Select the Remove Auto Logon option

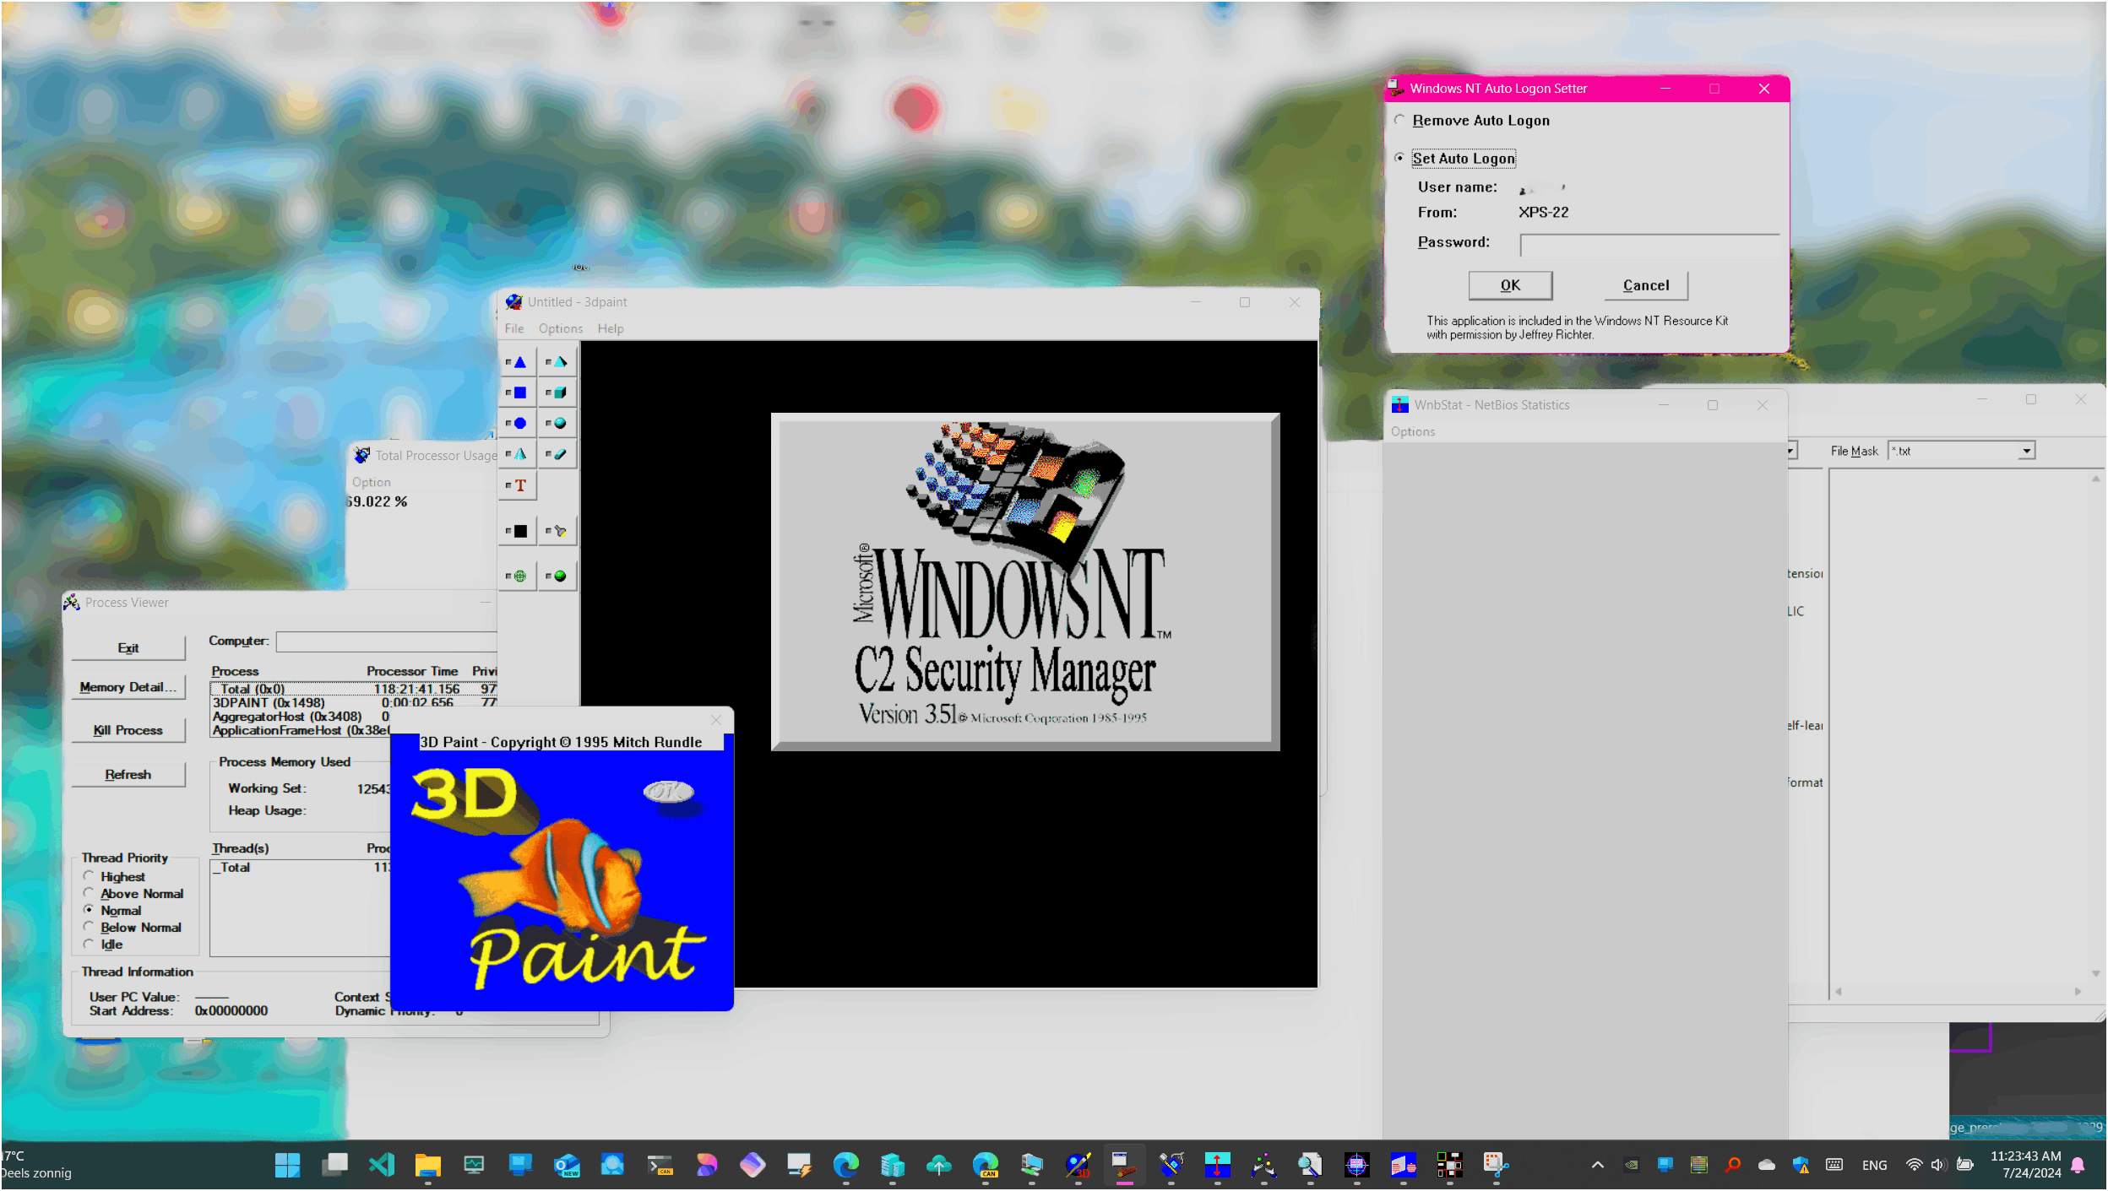click(x=1400, y=121)
